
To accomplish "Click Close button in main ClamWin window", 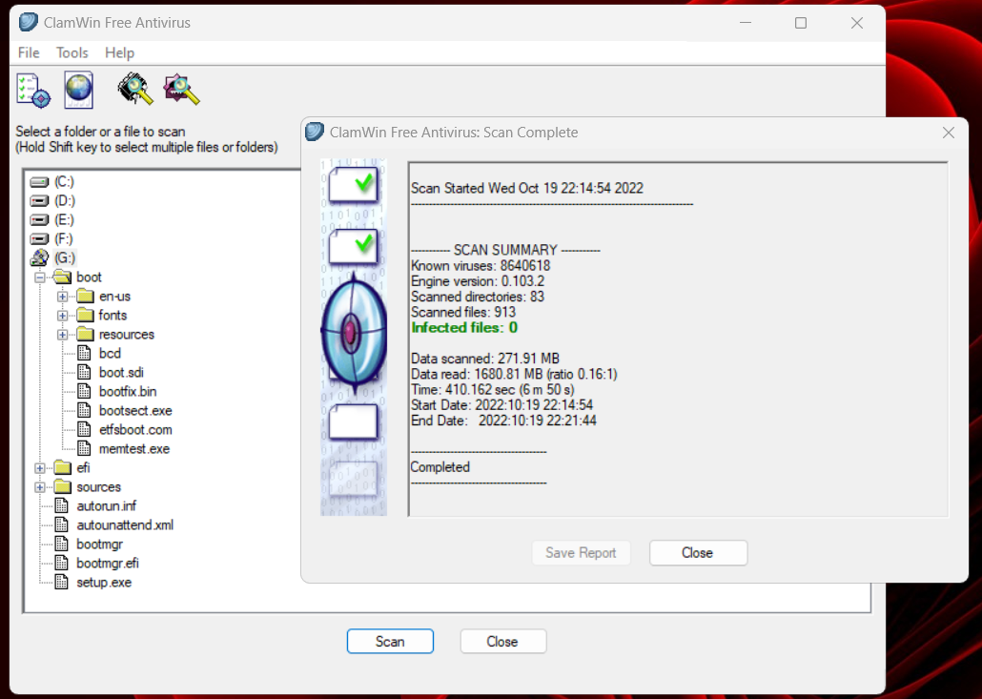I will click(502, 642).
